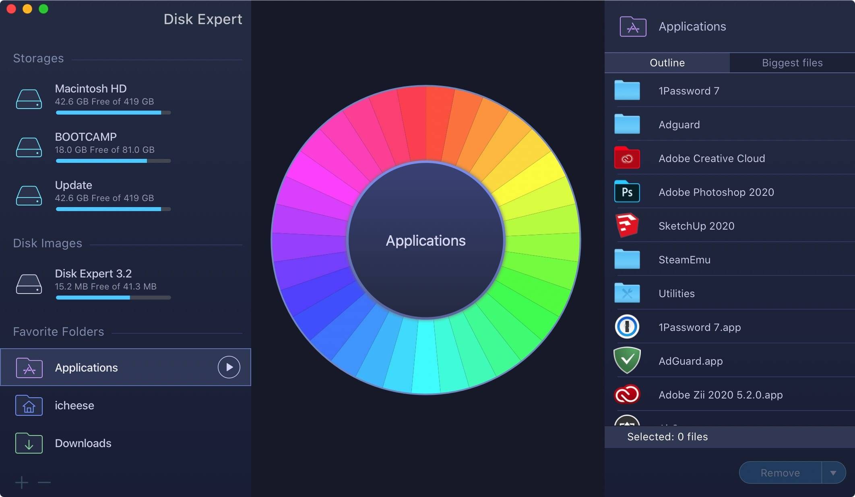Viewport: 855px width, 497px height.
Task: Select the Adobe Photoshop 2020 Ps icon
Action: pos(627,192)
